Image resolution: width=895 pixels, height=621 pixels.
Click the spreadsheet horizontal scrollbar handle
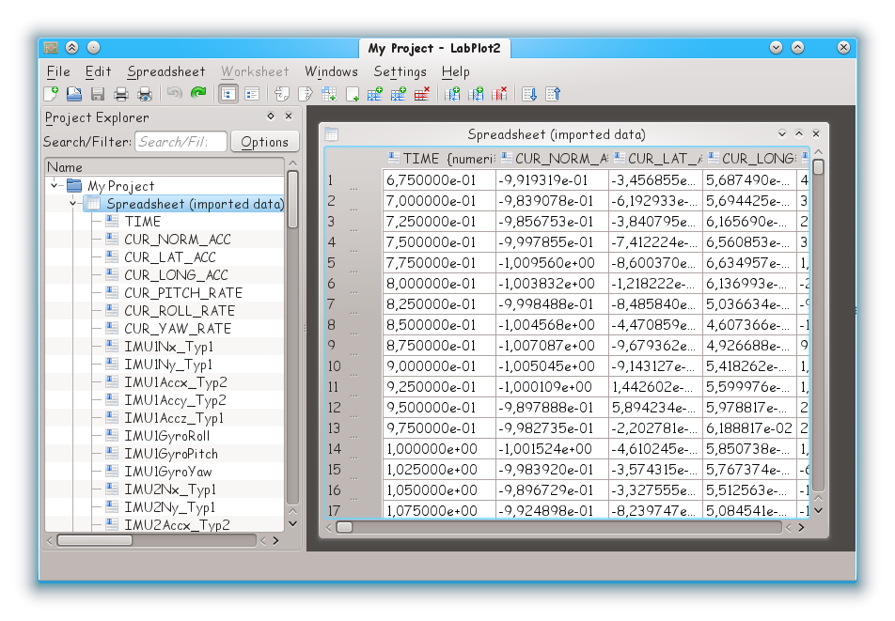coord(345,527)
